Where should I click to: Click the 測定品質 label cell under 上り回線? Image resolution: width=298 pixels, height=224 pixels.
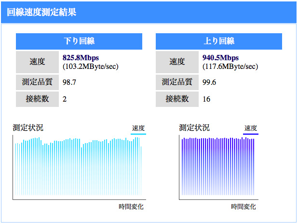[177, 82]
